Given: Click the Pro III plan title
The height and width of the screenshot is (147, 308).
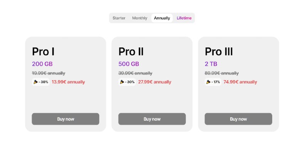Looking at the screenshot, I should point(219,52).
